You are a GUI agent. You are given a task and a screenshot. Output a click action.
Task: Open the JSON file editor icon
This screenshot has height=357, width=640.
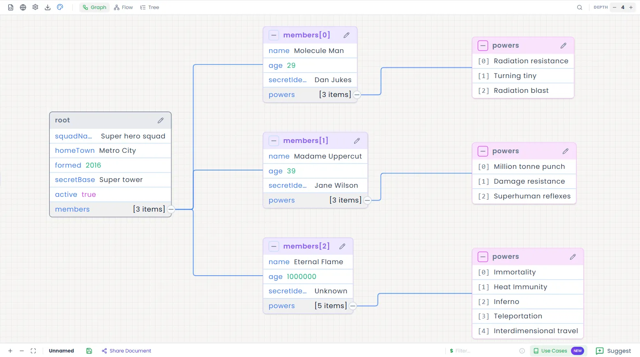[11, 7]
